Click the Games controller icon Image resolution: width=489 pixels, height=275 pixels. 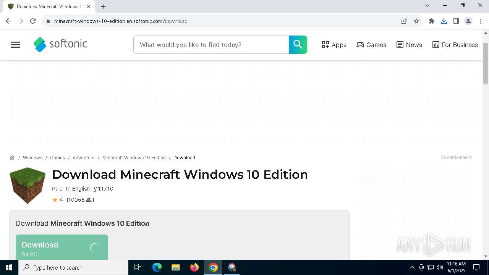point(360,45)
